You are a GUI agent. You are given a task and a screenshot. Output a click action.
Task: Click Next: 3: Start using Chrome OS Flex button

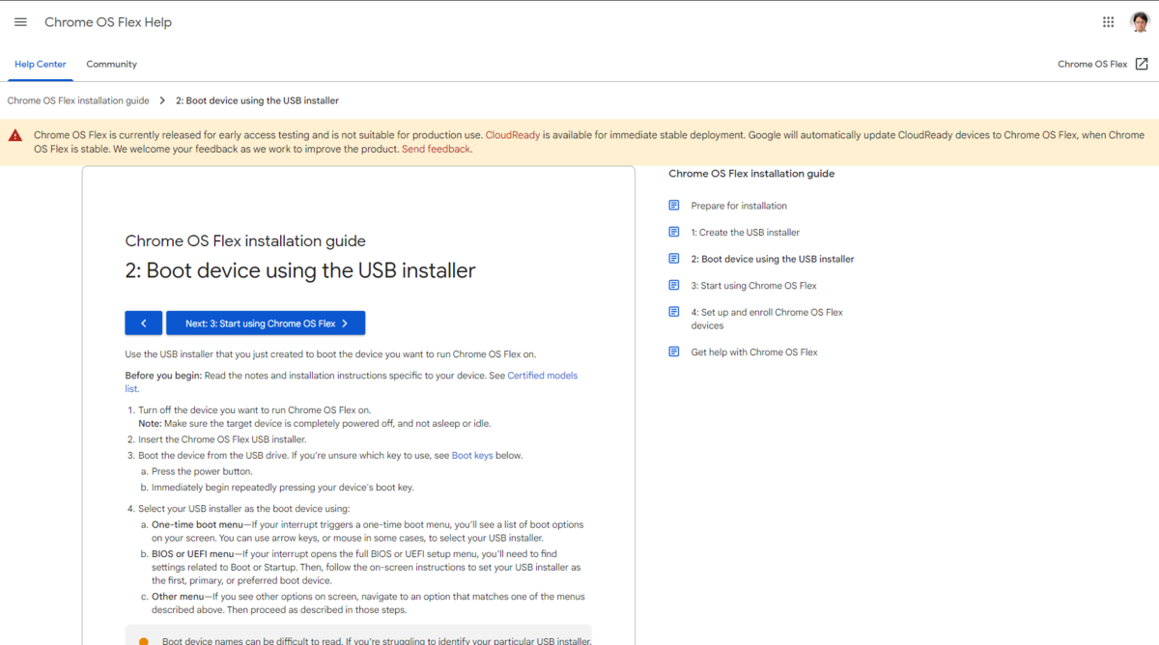pos(266,323)
